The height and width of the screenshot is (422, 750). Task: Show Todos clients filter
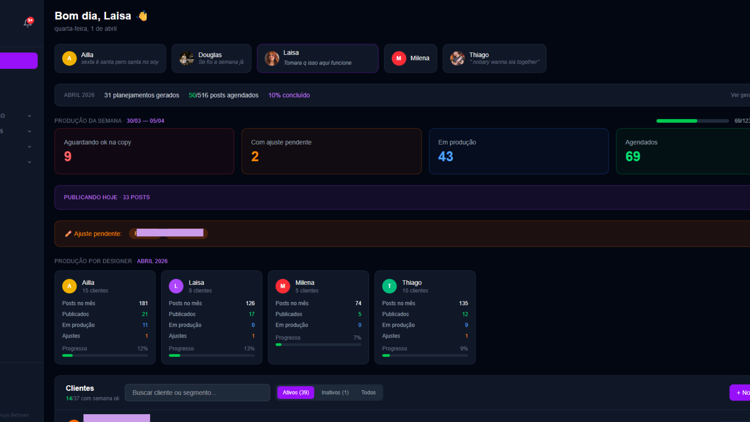click(368, 392)
